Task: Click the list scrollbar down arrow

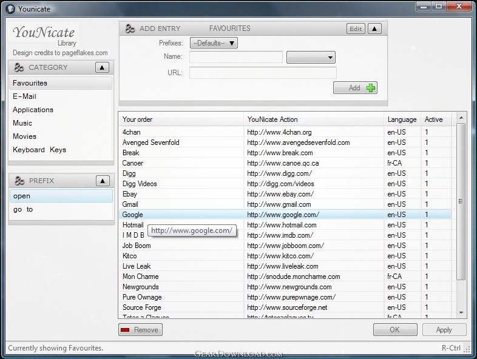Action: click(461, 313)
